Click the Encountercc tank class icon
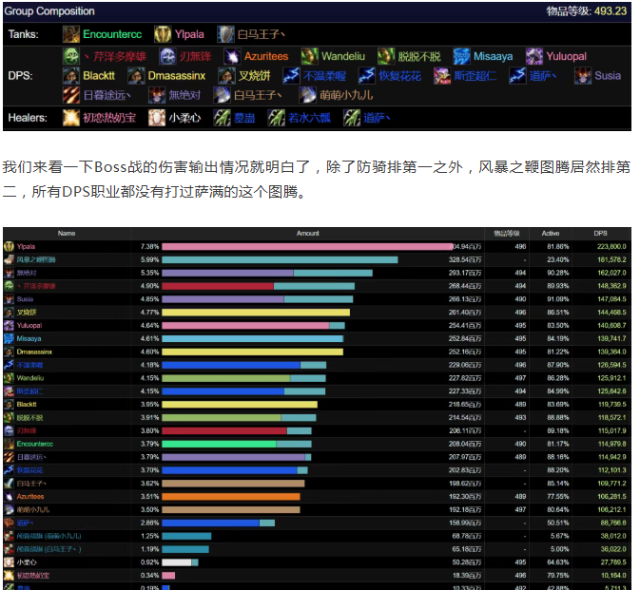 pyautogui.click(x=71, y=34)
